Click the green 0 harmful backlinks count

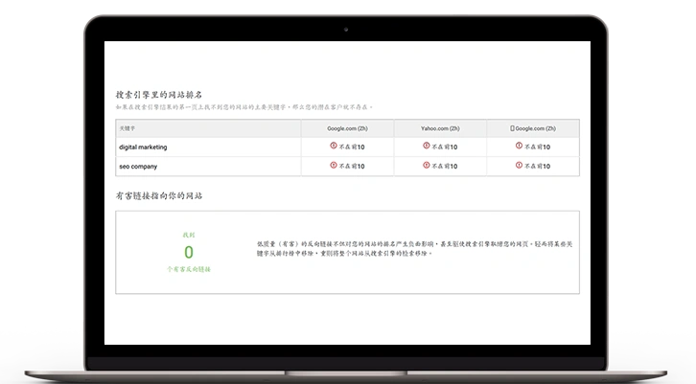click(x=188, y=252)
